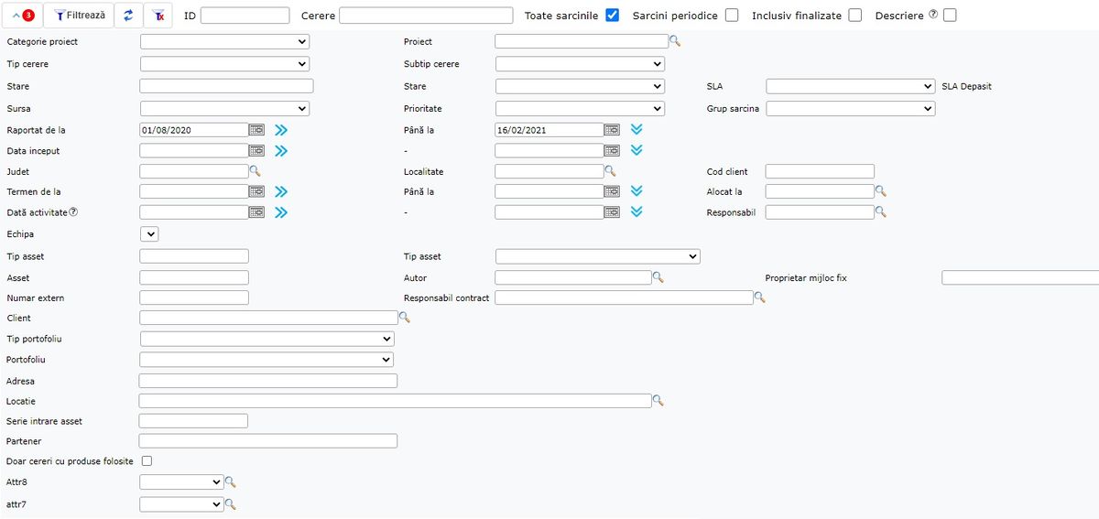Viewport: 1099px width, 519px height.
Task: Collapse filter panel with the badge button
Action: pos(23,16)
